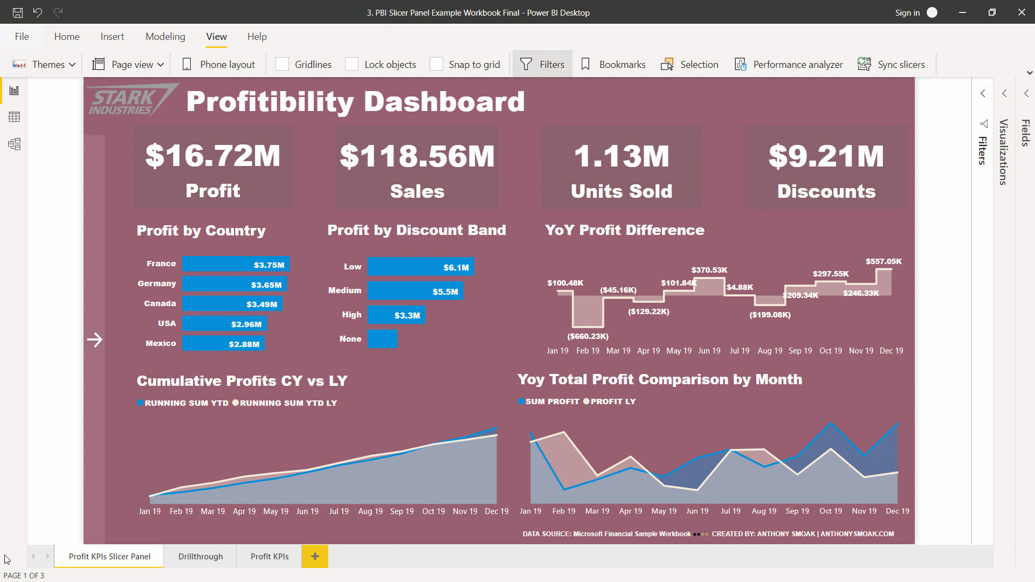Click Sync slicers in the ribbon

892,64
